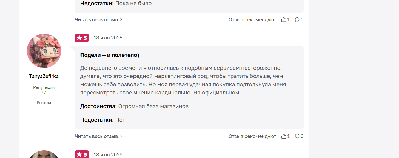
Task: Click the date '18 июн 2025' above 'Подели — и полетело)'
Action: point(108,38)
